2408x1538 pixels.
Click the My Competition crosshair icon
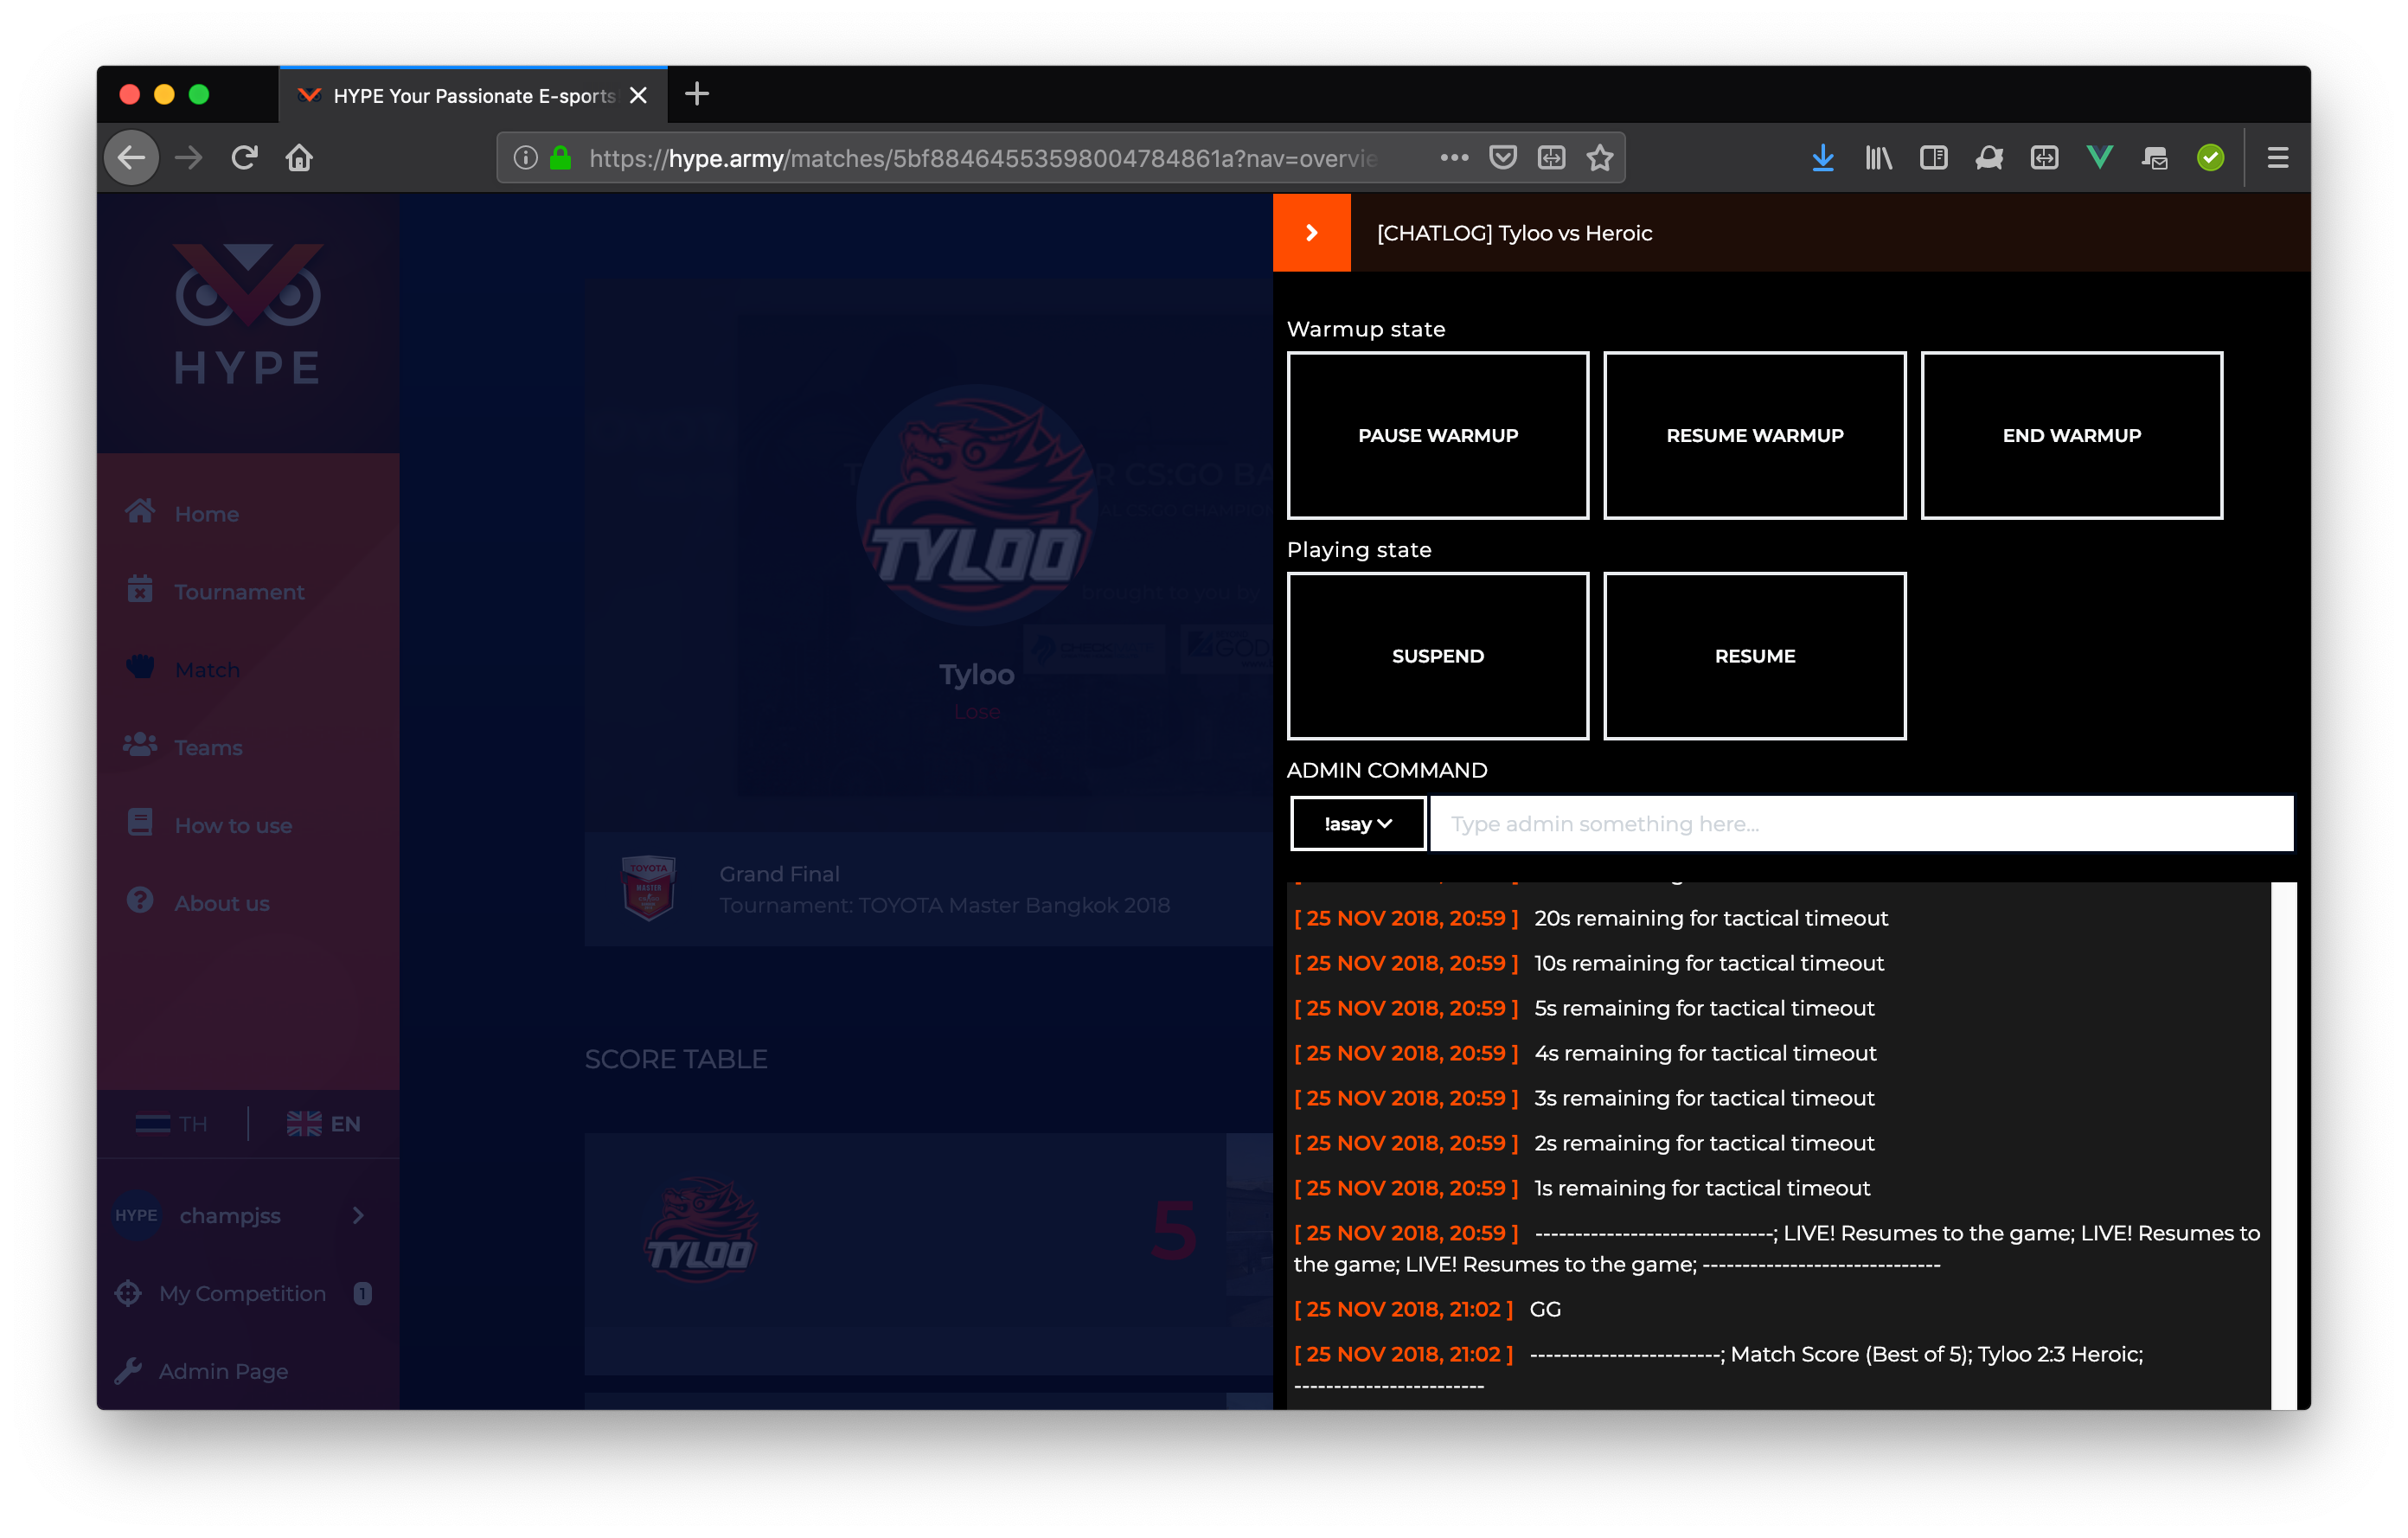[x=128, y=1293]
